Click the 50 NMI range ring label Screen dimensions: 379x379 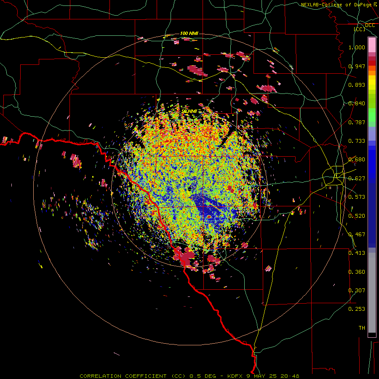(189, 111)
